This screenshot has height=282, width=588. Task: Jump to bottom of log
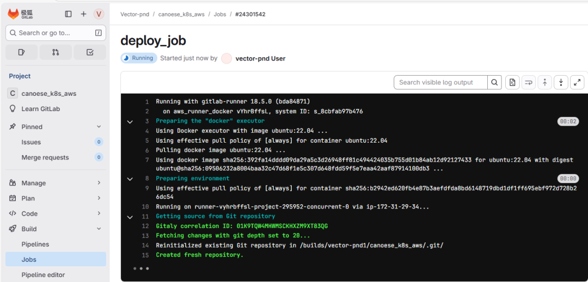click(x=561, y=83)
